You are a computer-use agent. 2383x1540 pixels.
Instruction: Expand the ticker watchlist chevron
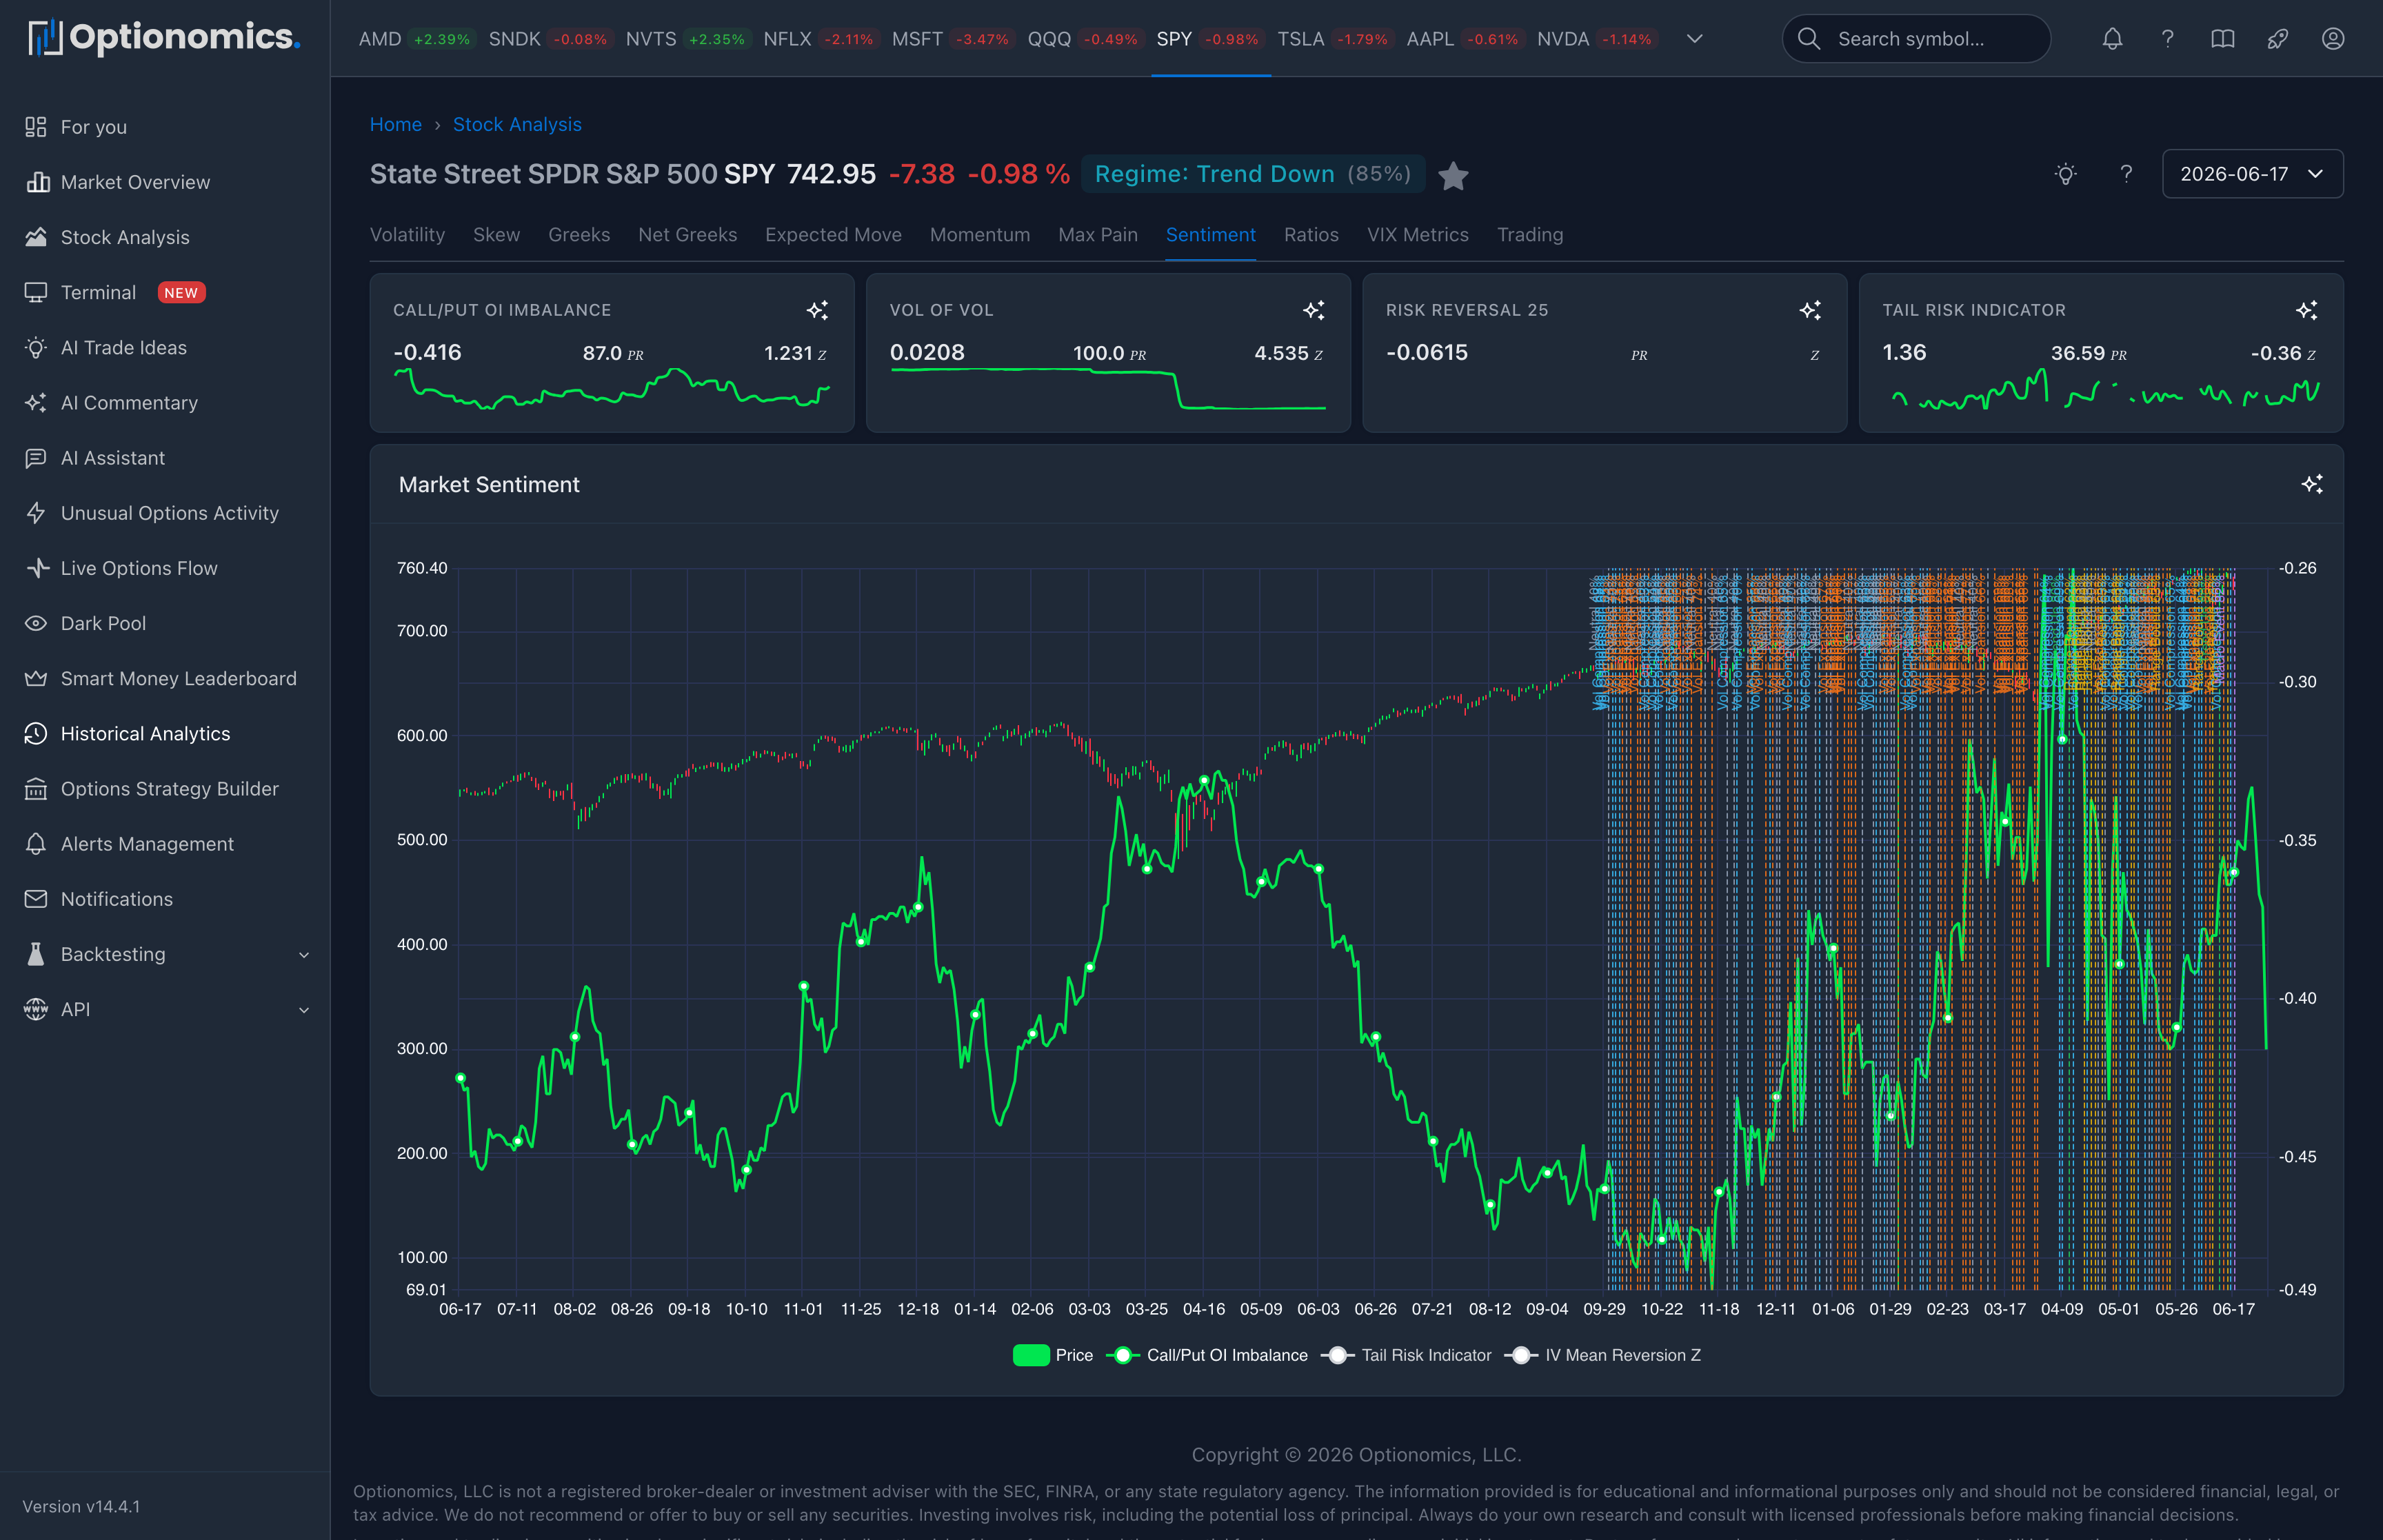click(x=1694, y=39)
